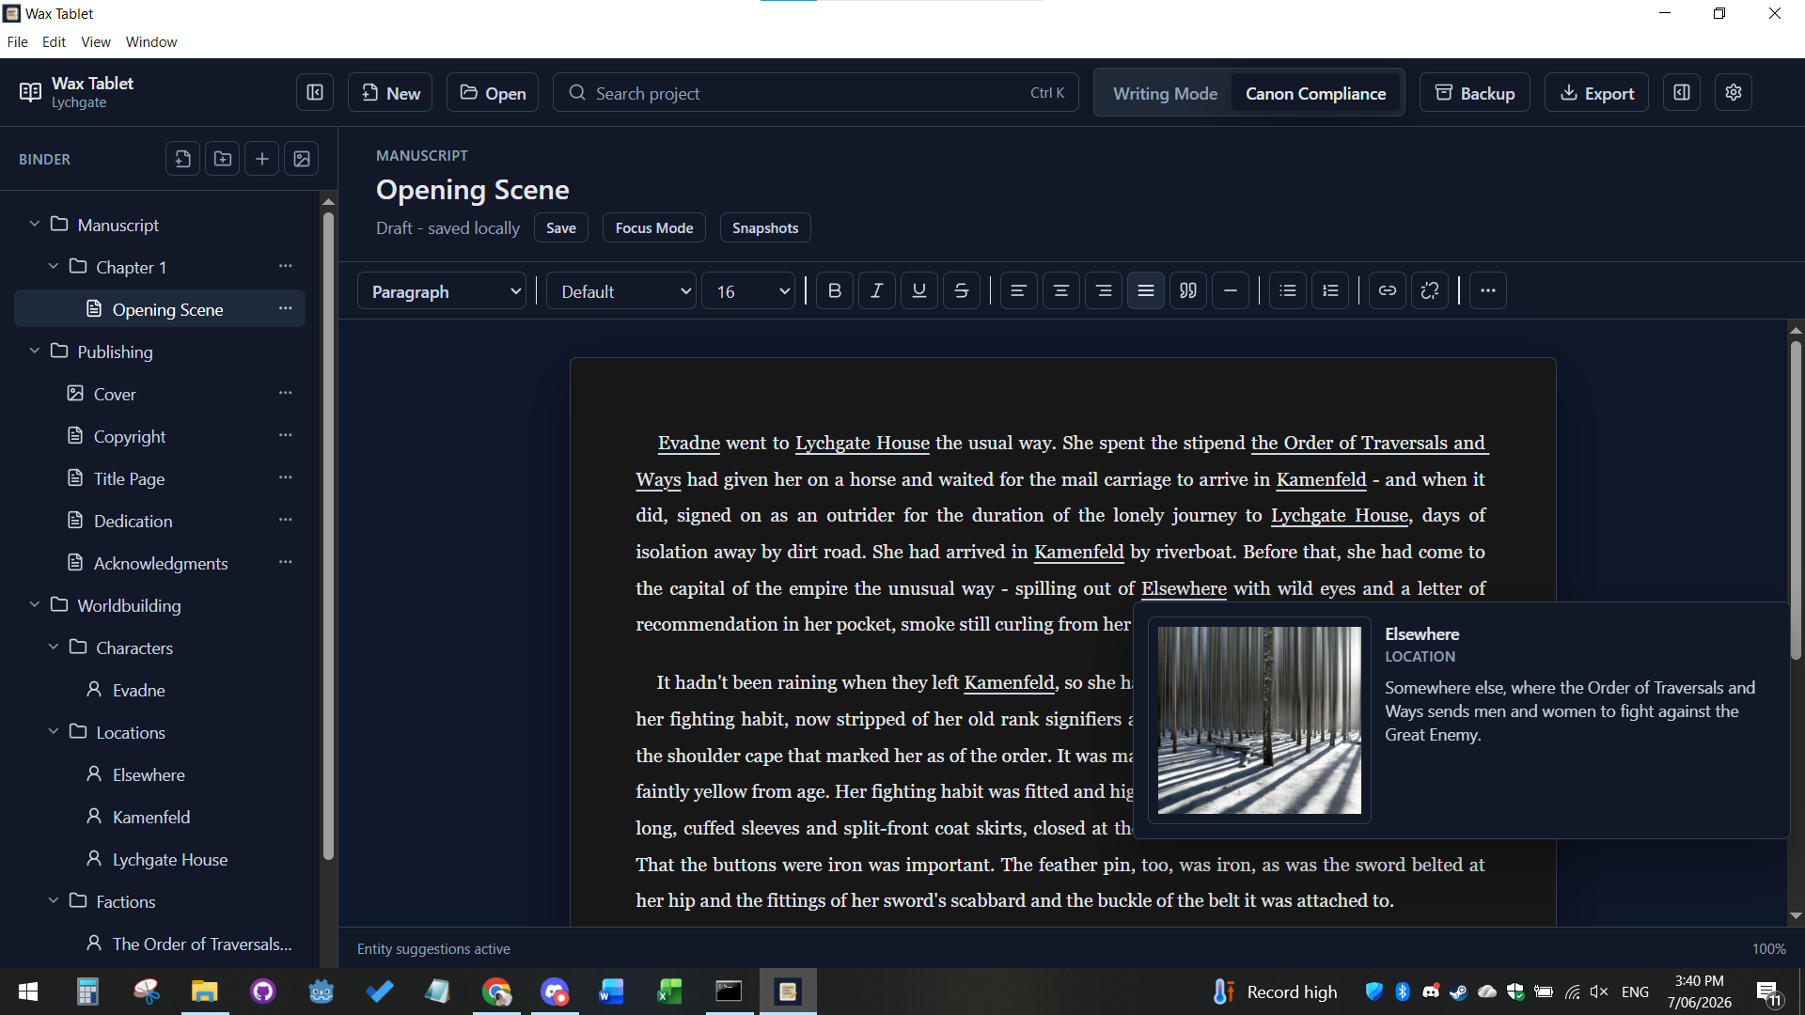Justify text alignment
This screenshot has width=1805, height=1015.
coord(1146,290)
